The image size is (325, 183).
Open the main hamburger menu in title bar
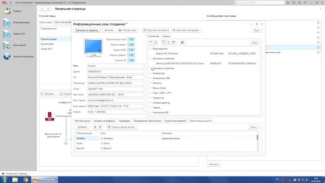(11, 3)
